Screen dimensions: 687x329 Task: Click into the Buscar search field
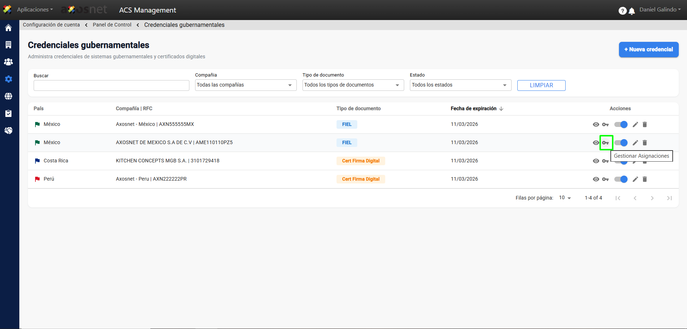coord(111,85)
